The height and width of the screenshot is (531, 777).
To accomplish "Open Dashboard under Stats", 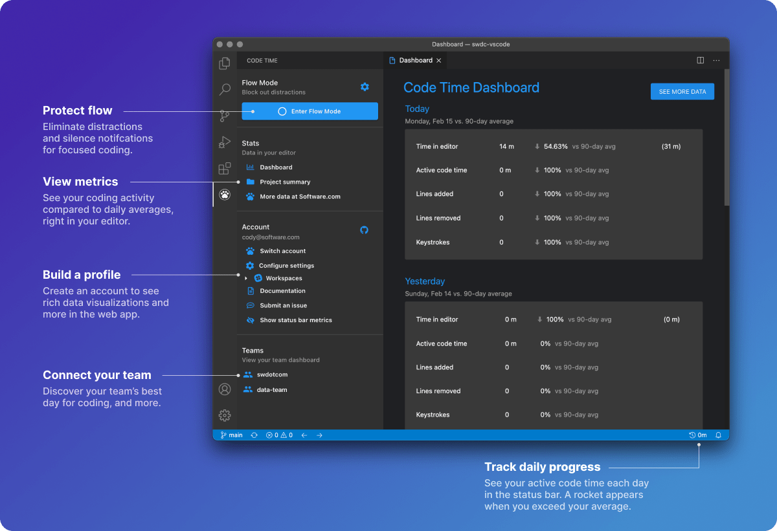I will pos(276,167).
